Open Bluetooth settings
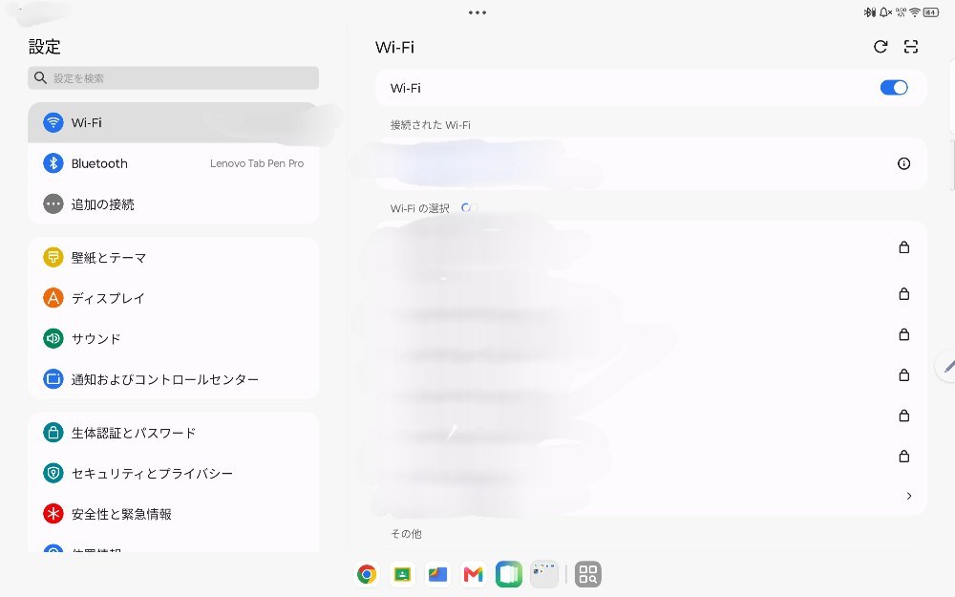This screenshot has width=955, height=597. (x=173, y=163)
